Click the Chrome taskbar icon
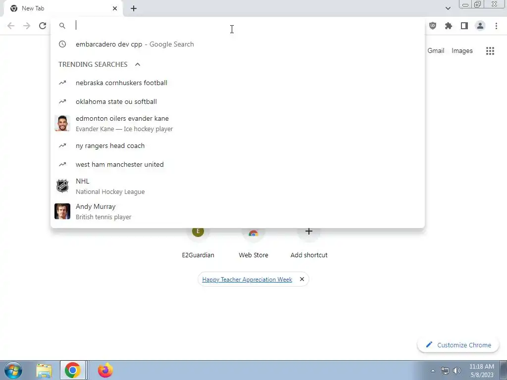Image resolution: width=507 pixels, height=380 pixels. click(73, 370)
